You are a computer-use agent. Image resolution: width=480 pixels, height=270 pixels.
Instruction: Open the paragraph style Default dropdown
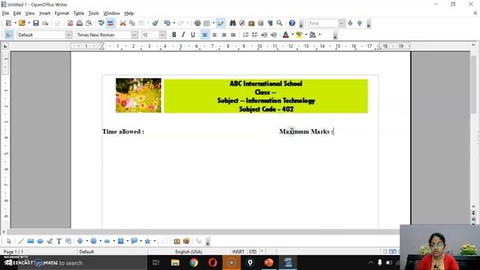tap(69, 34)
